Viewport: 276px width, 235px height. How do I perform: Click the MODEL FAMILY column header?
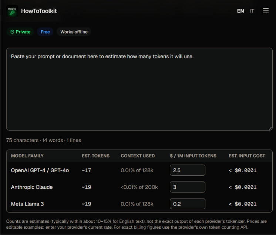coord(27,156)
